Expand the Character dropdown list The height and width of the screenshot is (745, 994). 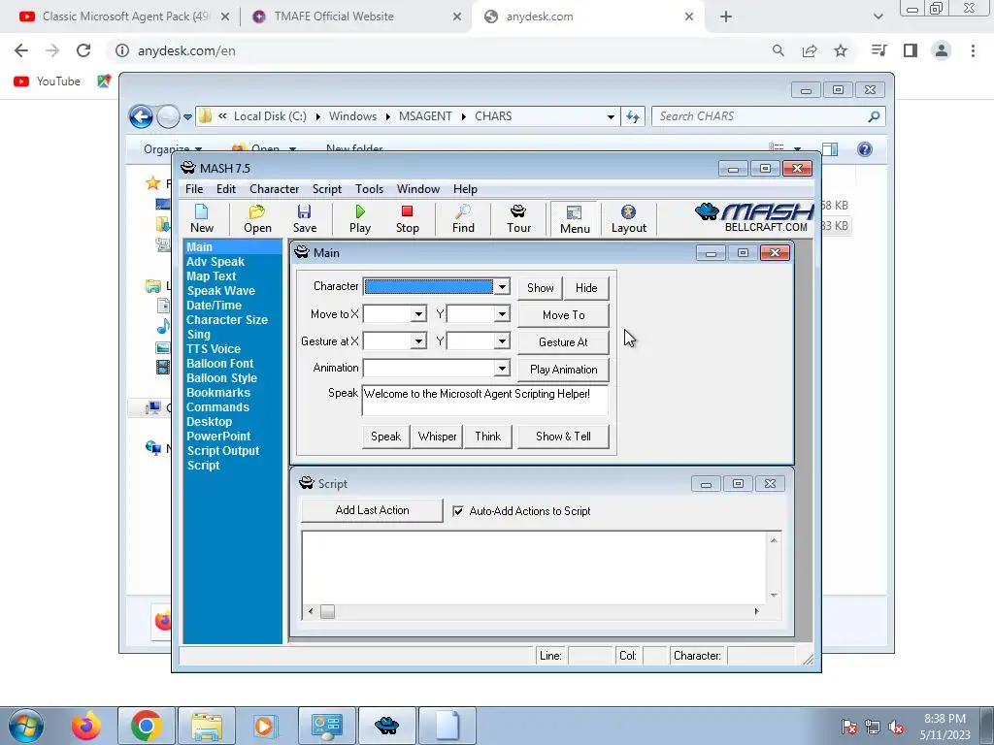502,287
